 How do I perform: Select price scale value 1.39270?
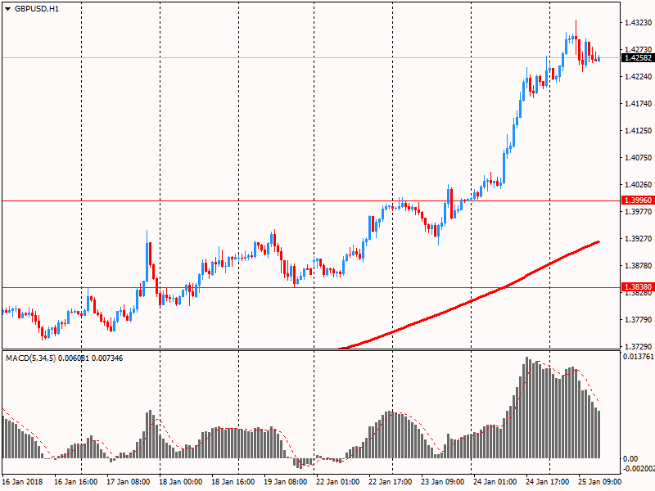point(638,238)
